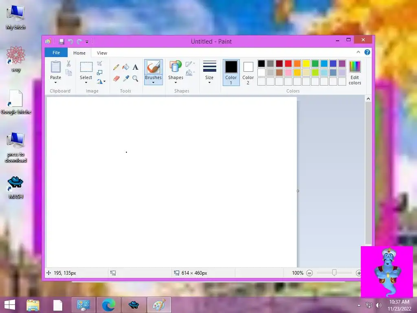Click the vertical scrollbar up arrow
This screenshot has width=417, height=313.
click(x=368, y=99)
